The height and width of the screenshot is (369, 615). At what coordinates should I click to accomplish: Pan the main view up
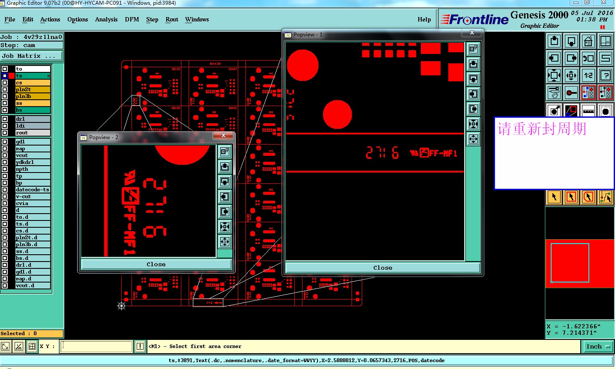(x=554, y=41)
